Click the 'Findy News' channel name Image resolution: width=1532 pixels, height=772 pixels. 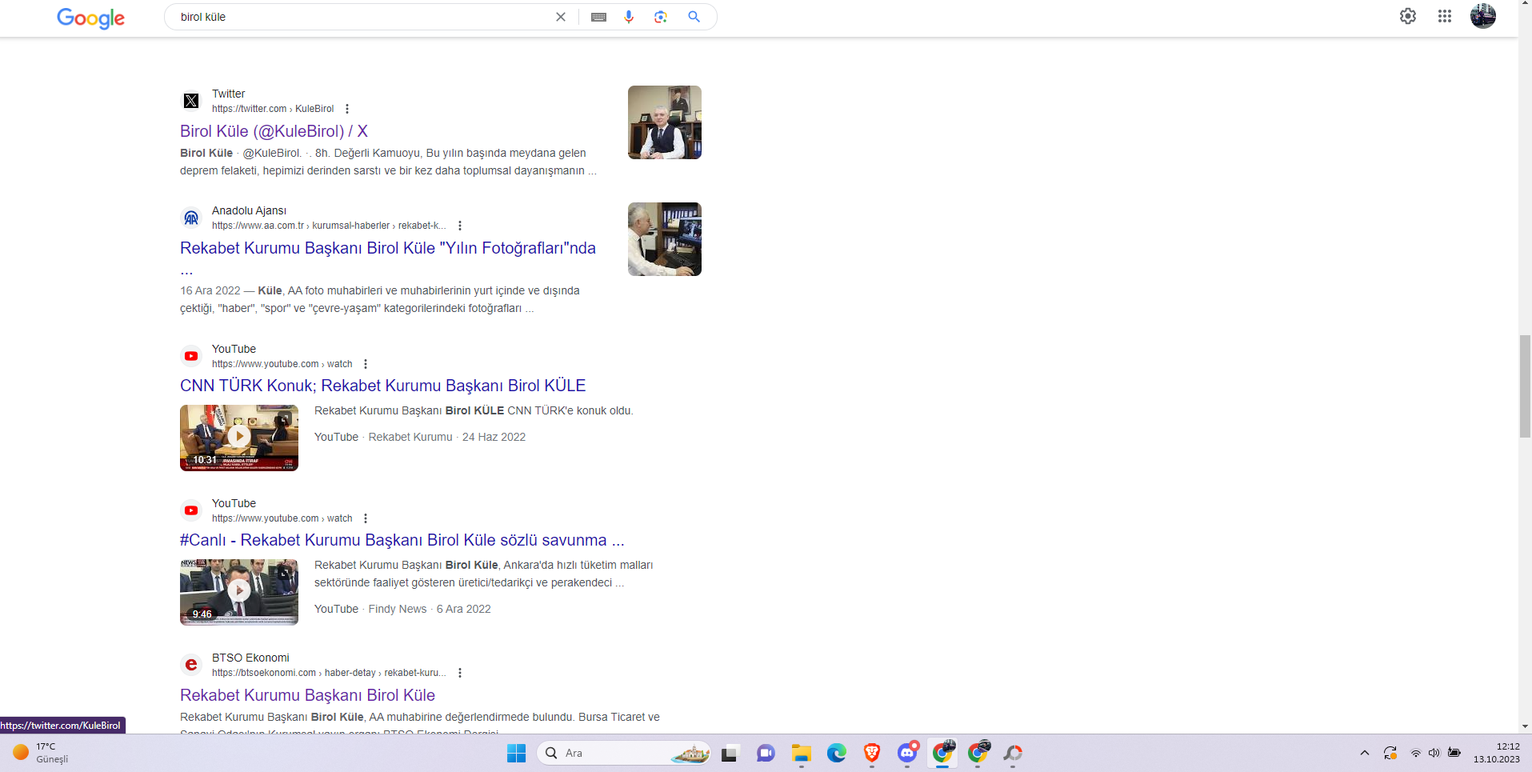[398, 609]
